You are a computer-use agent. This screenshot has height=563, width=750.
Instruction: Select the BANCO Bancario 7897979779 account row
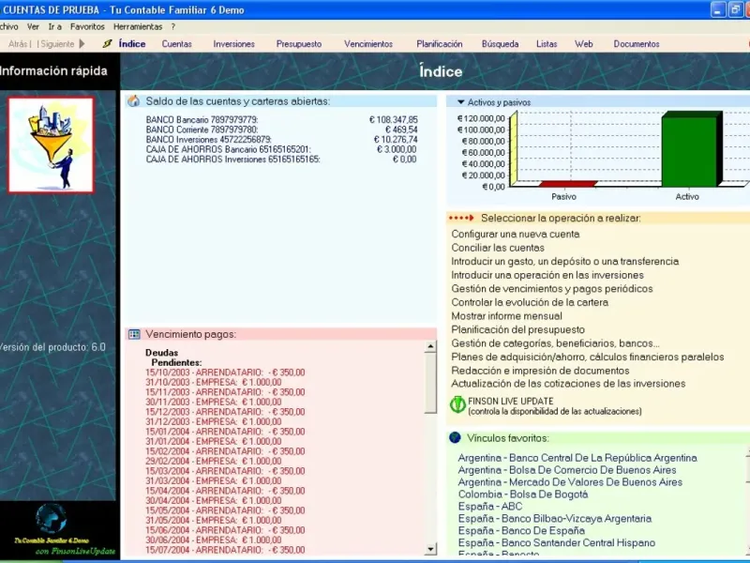(281, 120)
